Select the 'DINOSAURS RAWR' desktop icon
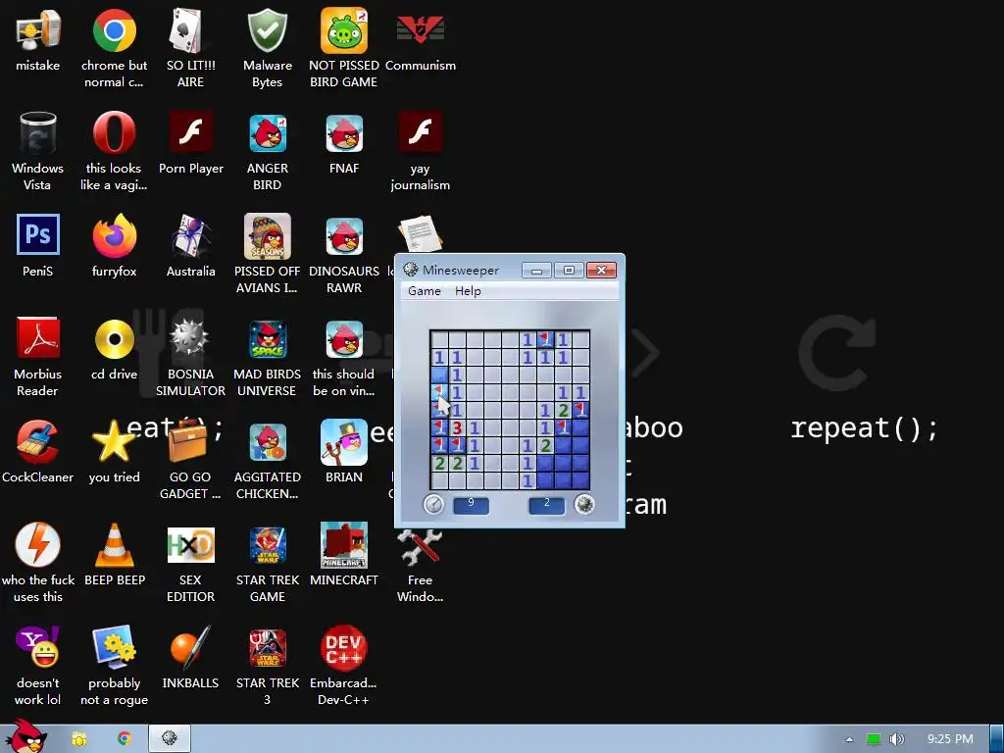 click(344, 254)
